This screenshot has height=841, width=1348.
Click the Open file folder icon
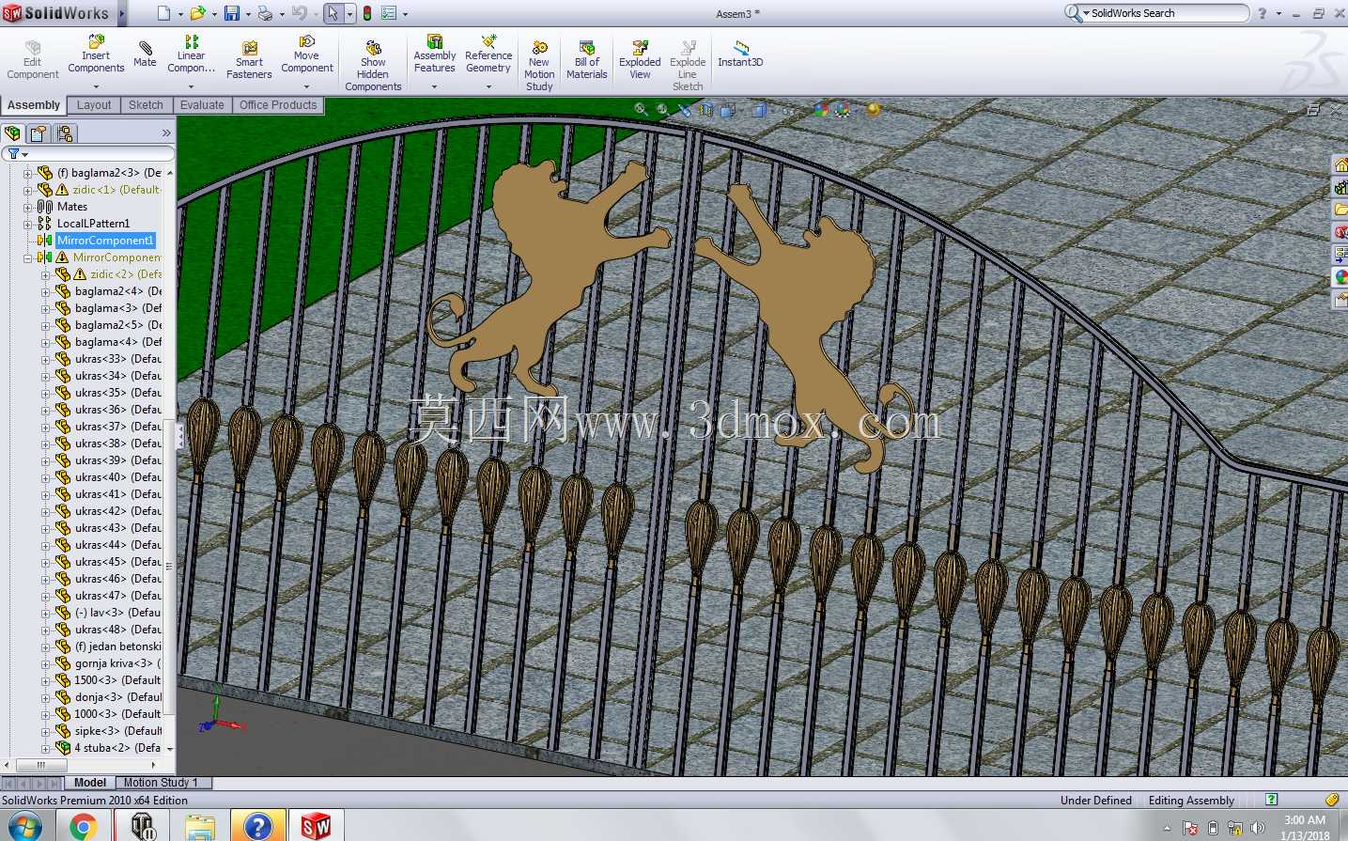[197, 13]
